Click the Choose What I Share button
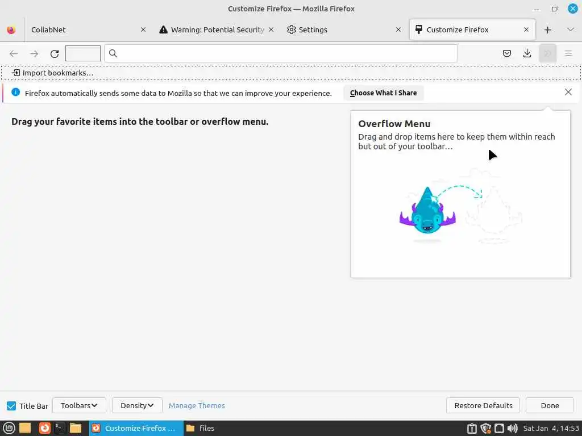 [x=383, y=93]
